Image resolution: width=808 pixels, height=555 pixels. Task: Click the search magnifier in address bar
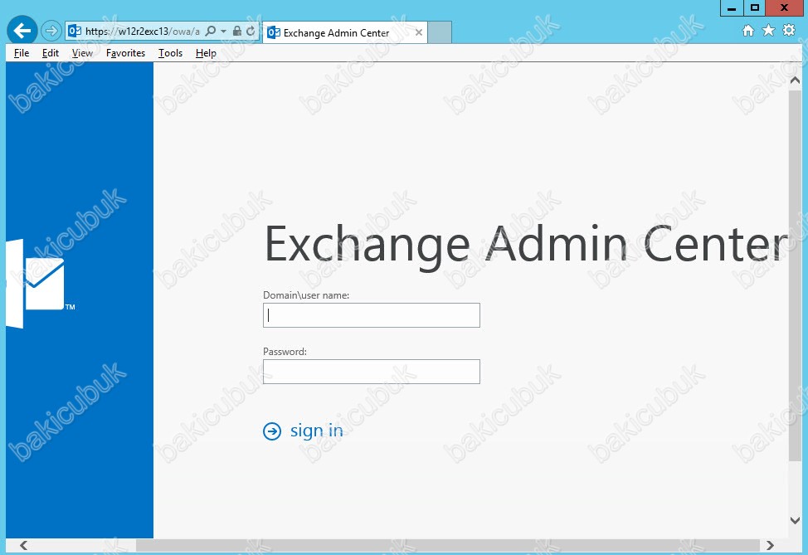pos(210,31)
